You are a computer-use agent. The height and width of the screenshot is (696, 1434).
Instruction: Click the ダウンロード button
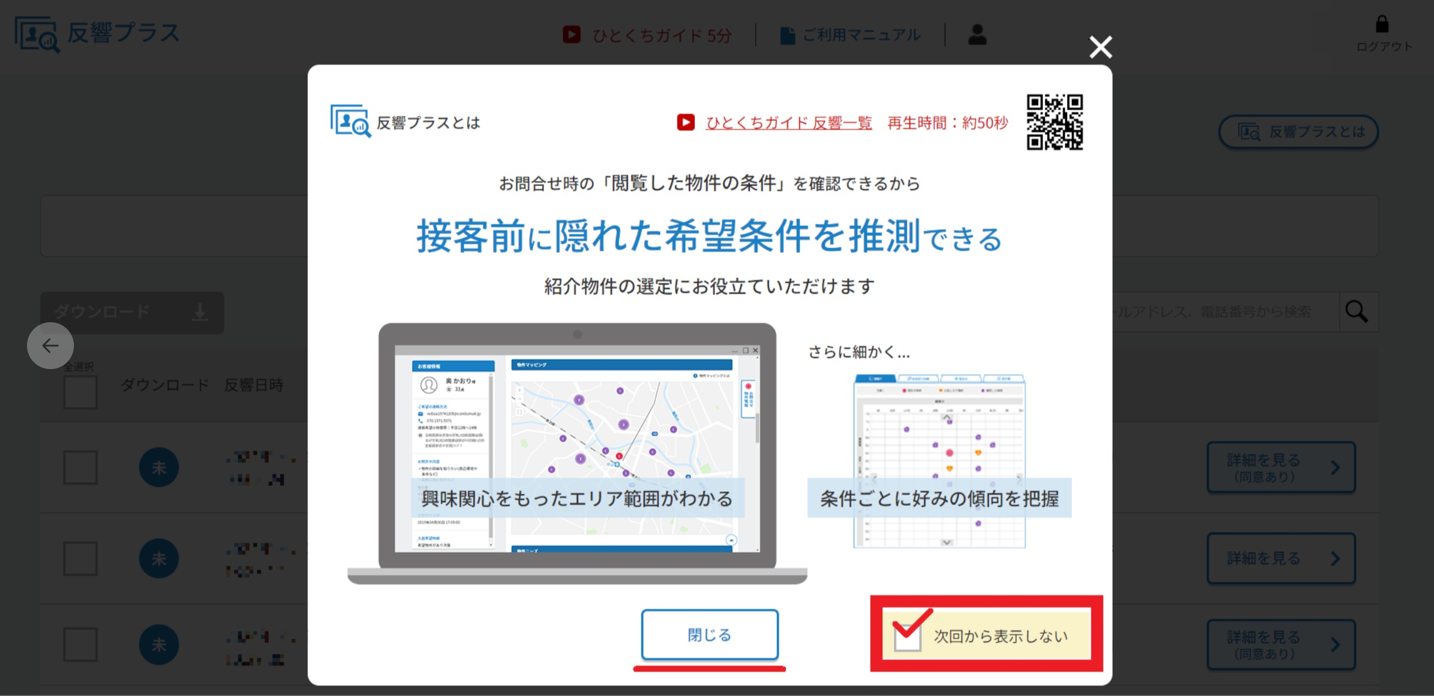click(132, 312)
